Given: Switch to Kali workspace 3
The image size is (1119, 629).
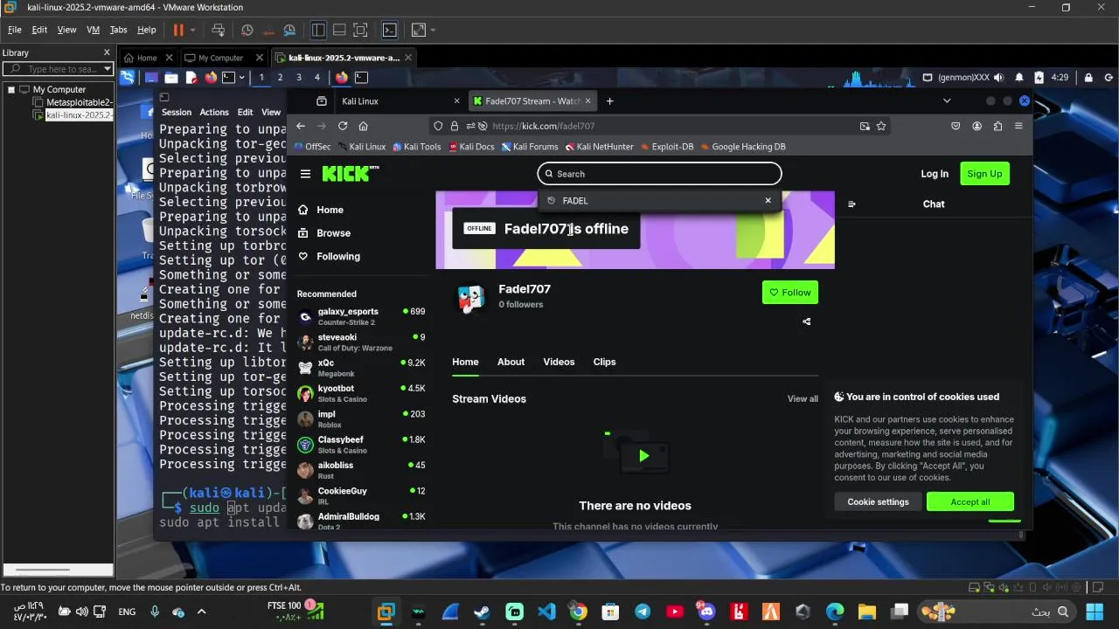Looking at the screenshot, I should 298,77.
